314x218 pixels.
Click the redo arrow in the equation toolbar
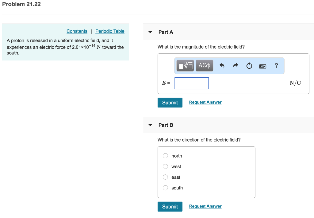click(235, 65)
